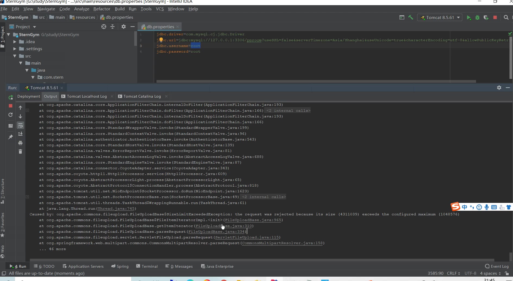This screenshot has height=281, width=513.
Task: Open Project panel settings gear
Action: (124, 27)
